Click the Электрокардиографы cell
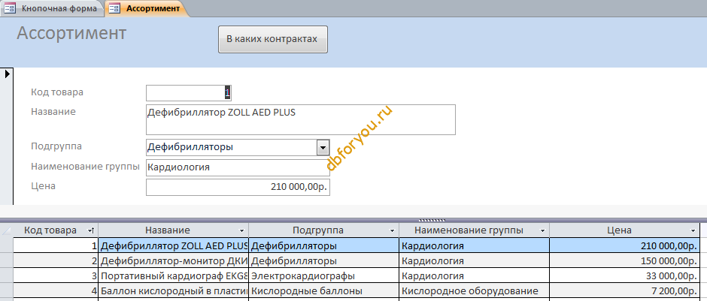Viewport: 707px width, 301px height. (x=323, y=275)
